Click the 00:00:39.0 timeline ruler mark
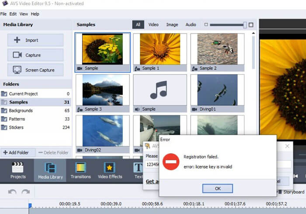Viewport: 306px width, 214px height. [111, 204]
